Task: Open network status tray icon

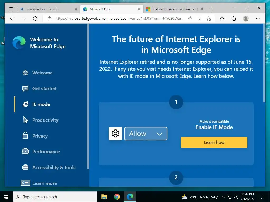Action: [x=230, y=197]
